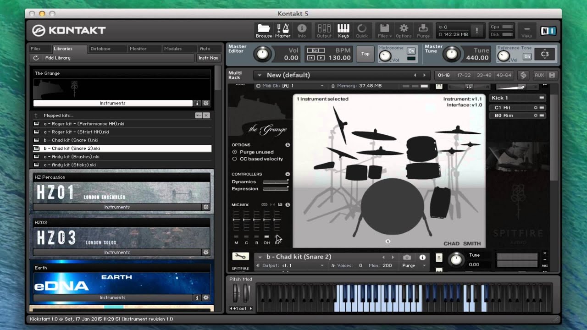Click the Native Instruments NI logo
Screen dimensions: 587x330
tap(548, 31)
